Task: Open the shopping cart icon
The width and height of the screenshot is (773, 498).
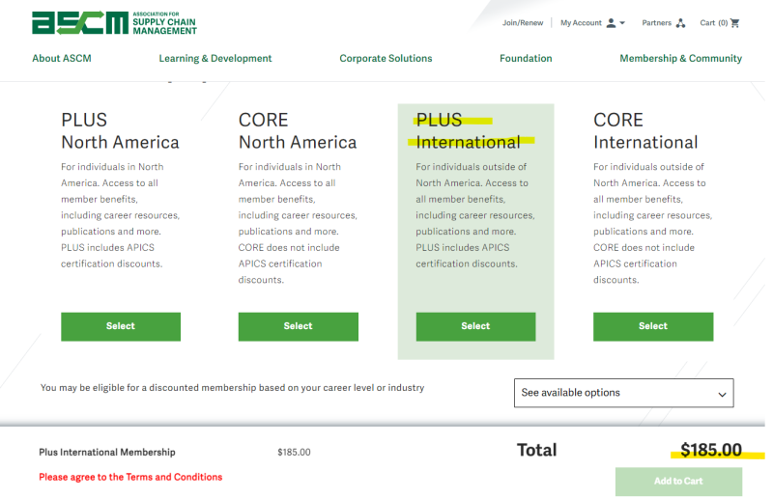Action: [x=734, y=22]
